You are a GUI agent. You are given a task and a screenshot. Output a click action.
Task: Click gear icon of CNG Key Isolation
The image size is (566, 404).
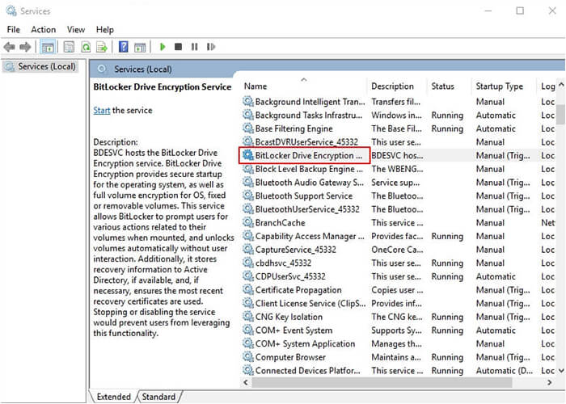[x=247, y=317]
